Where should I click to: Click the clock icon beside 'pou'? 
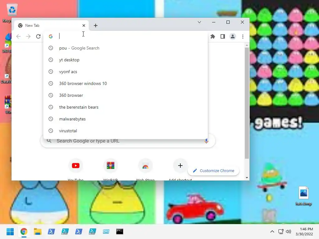tap(51, 48)
